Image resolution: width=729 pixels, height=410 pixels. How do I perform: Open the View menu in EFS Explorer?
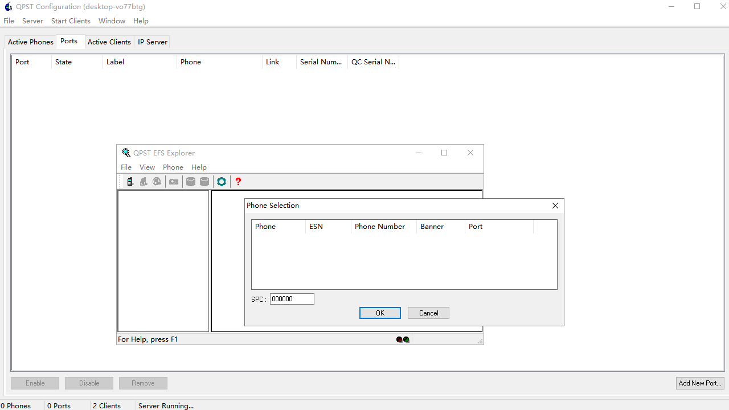(x=147, y=167)
